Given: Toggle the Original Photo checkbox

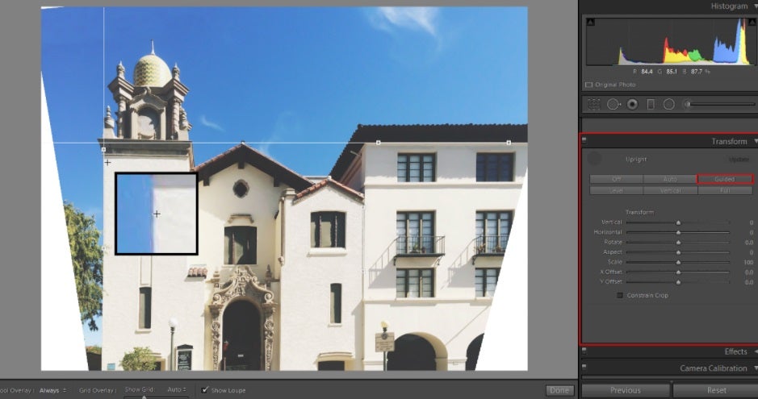Looking at the screenshot, I should (x=588, y=85).
